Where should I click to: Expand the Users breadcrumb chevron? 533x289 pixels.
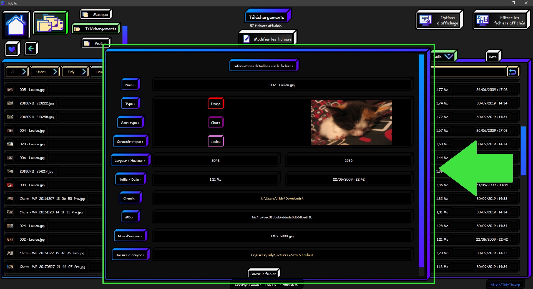[55, 72]
